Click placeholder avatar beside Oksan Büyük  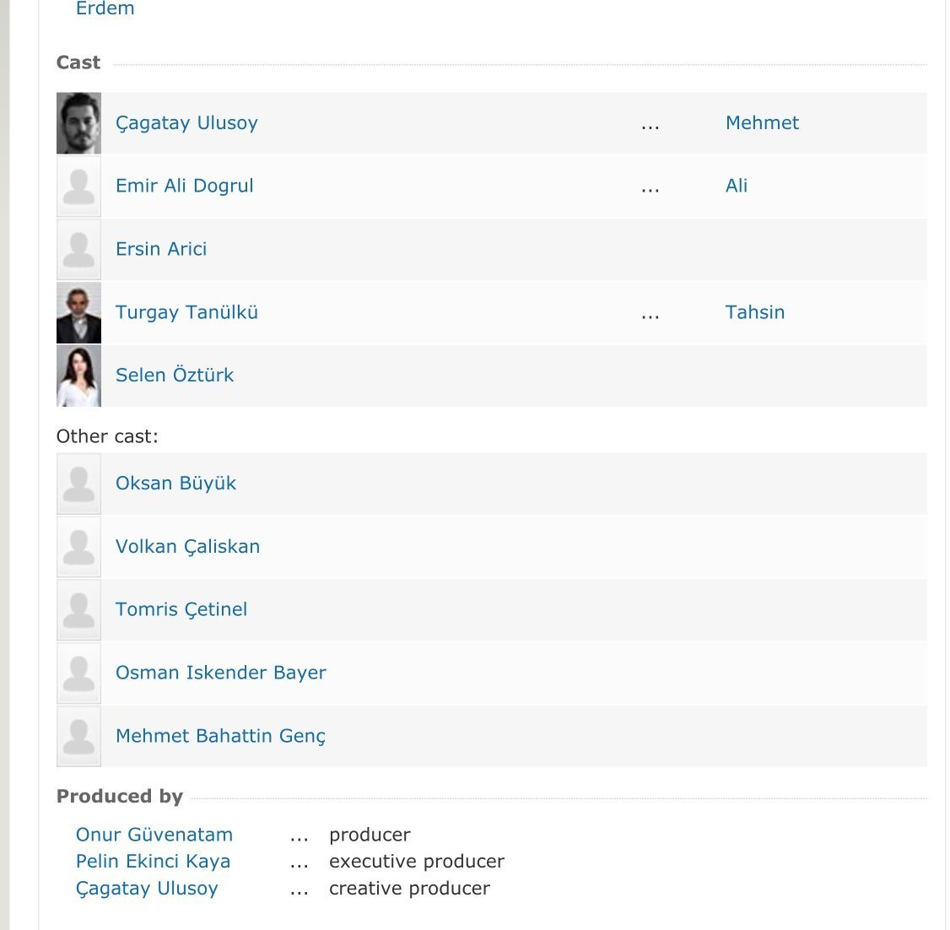(78, 484)
